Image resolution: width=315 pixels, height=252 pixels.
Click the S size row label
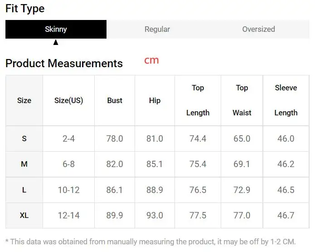pyautogui.click(x=24, y=138)
